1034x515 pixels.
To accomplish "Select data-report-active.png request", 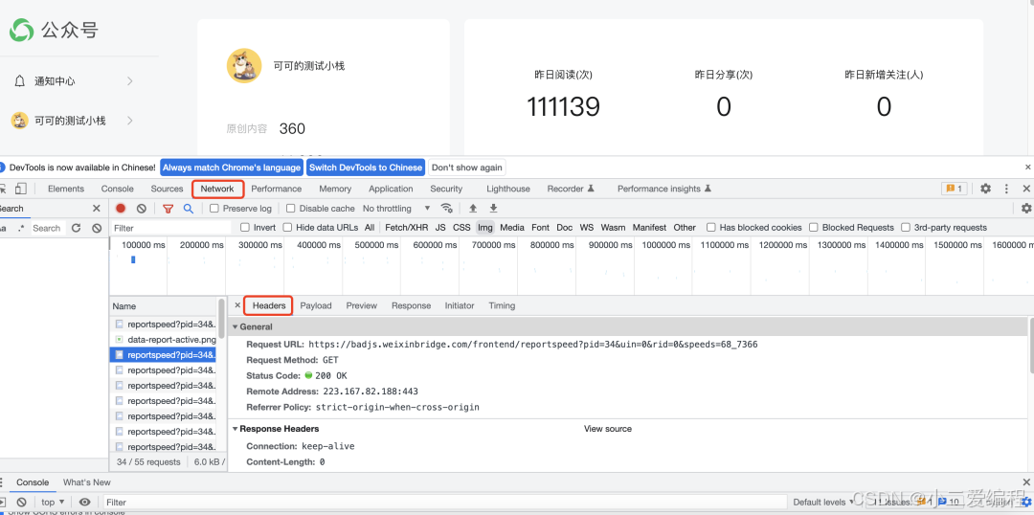I will click(x=164, y=340).
